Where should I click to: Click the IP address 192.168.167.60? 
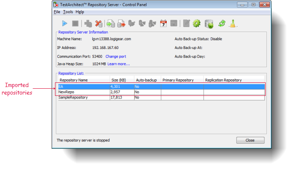click(105, 48)
